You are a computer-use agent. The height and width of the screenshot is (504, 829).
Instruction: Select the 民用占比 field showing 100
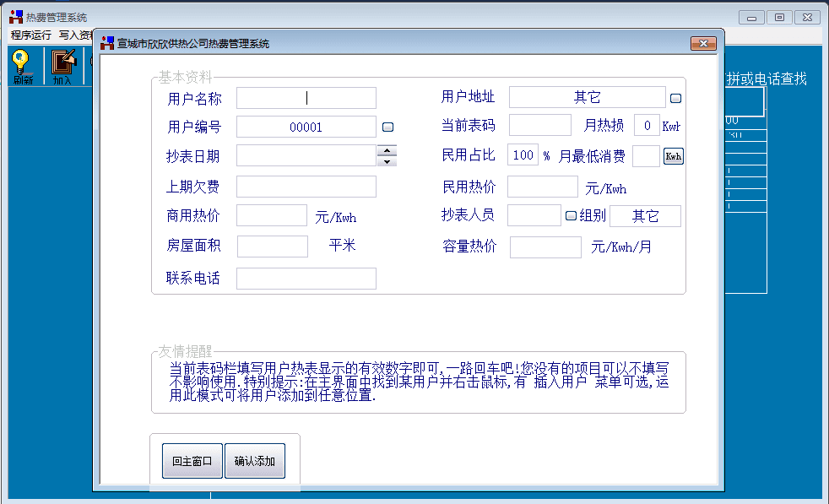click(523, 155)
